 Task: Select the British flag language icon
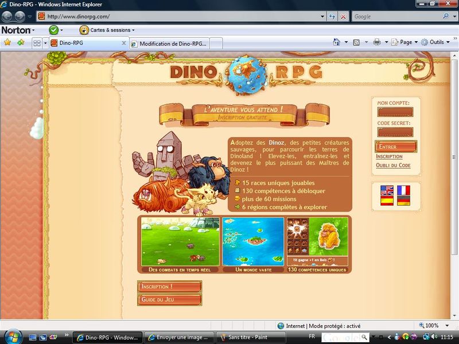pos(387,191)
